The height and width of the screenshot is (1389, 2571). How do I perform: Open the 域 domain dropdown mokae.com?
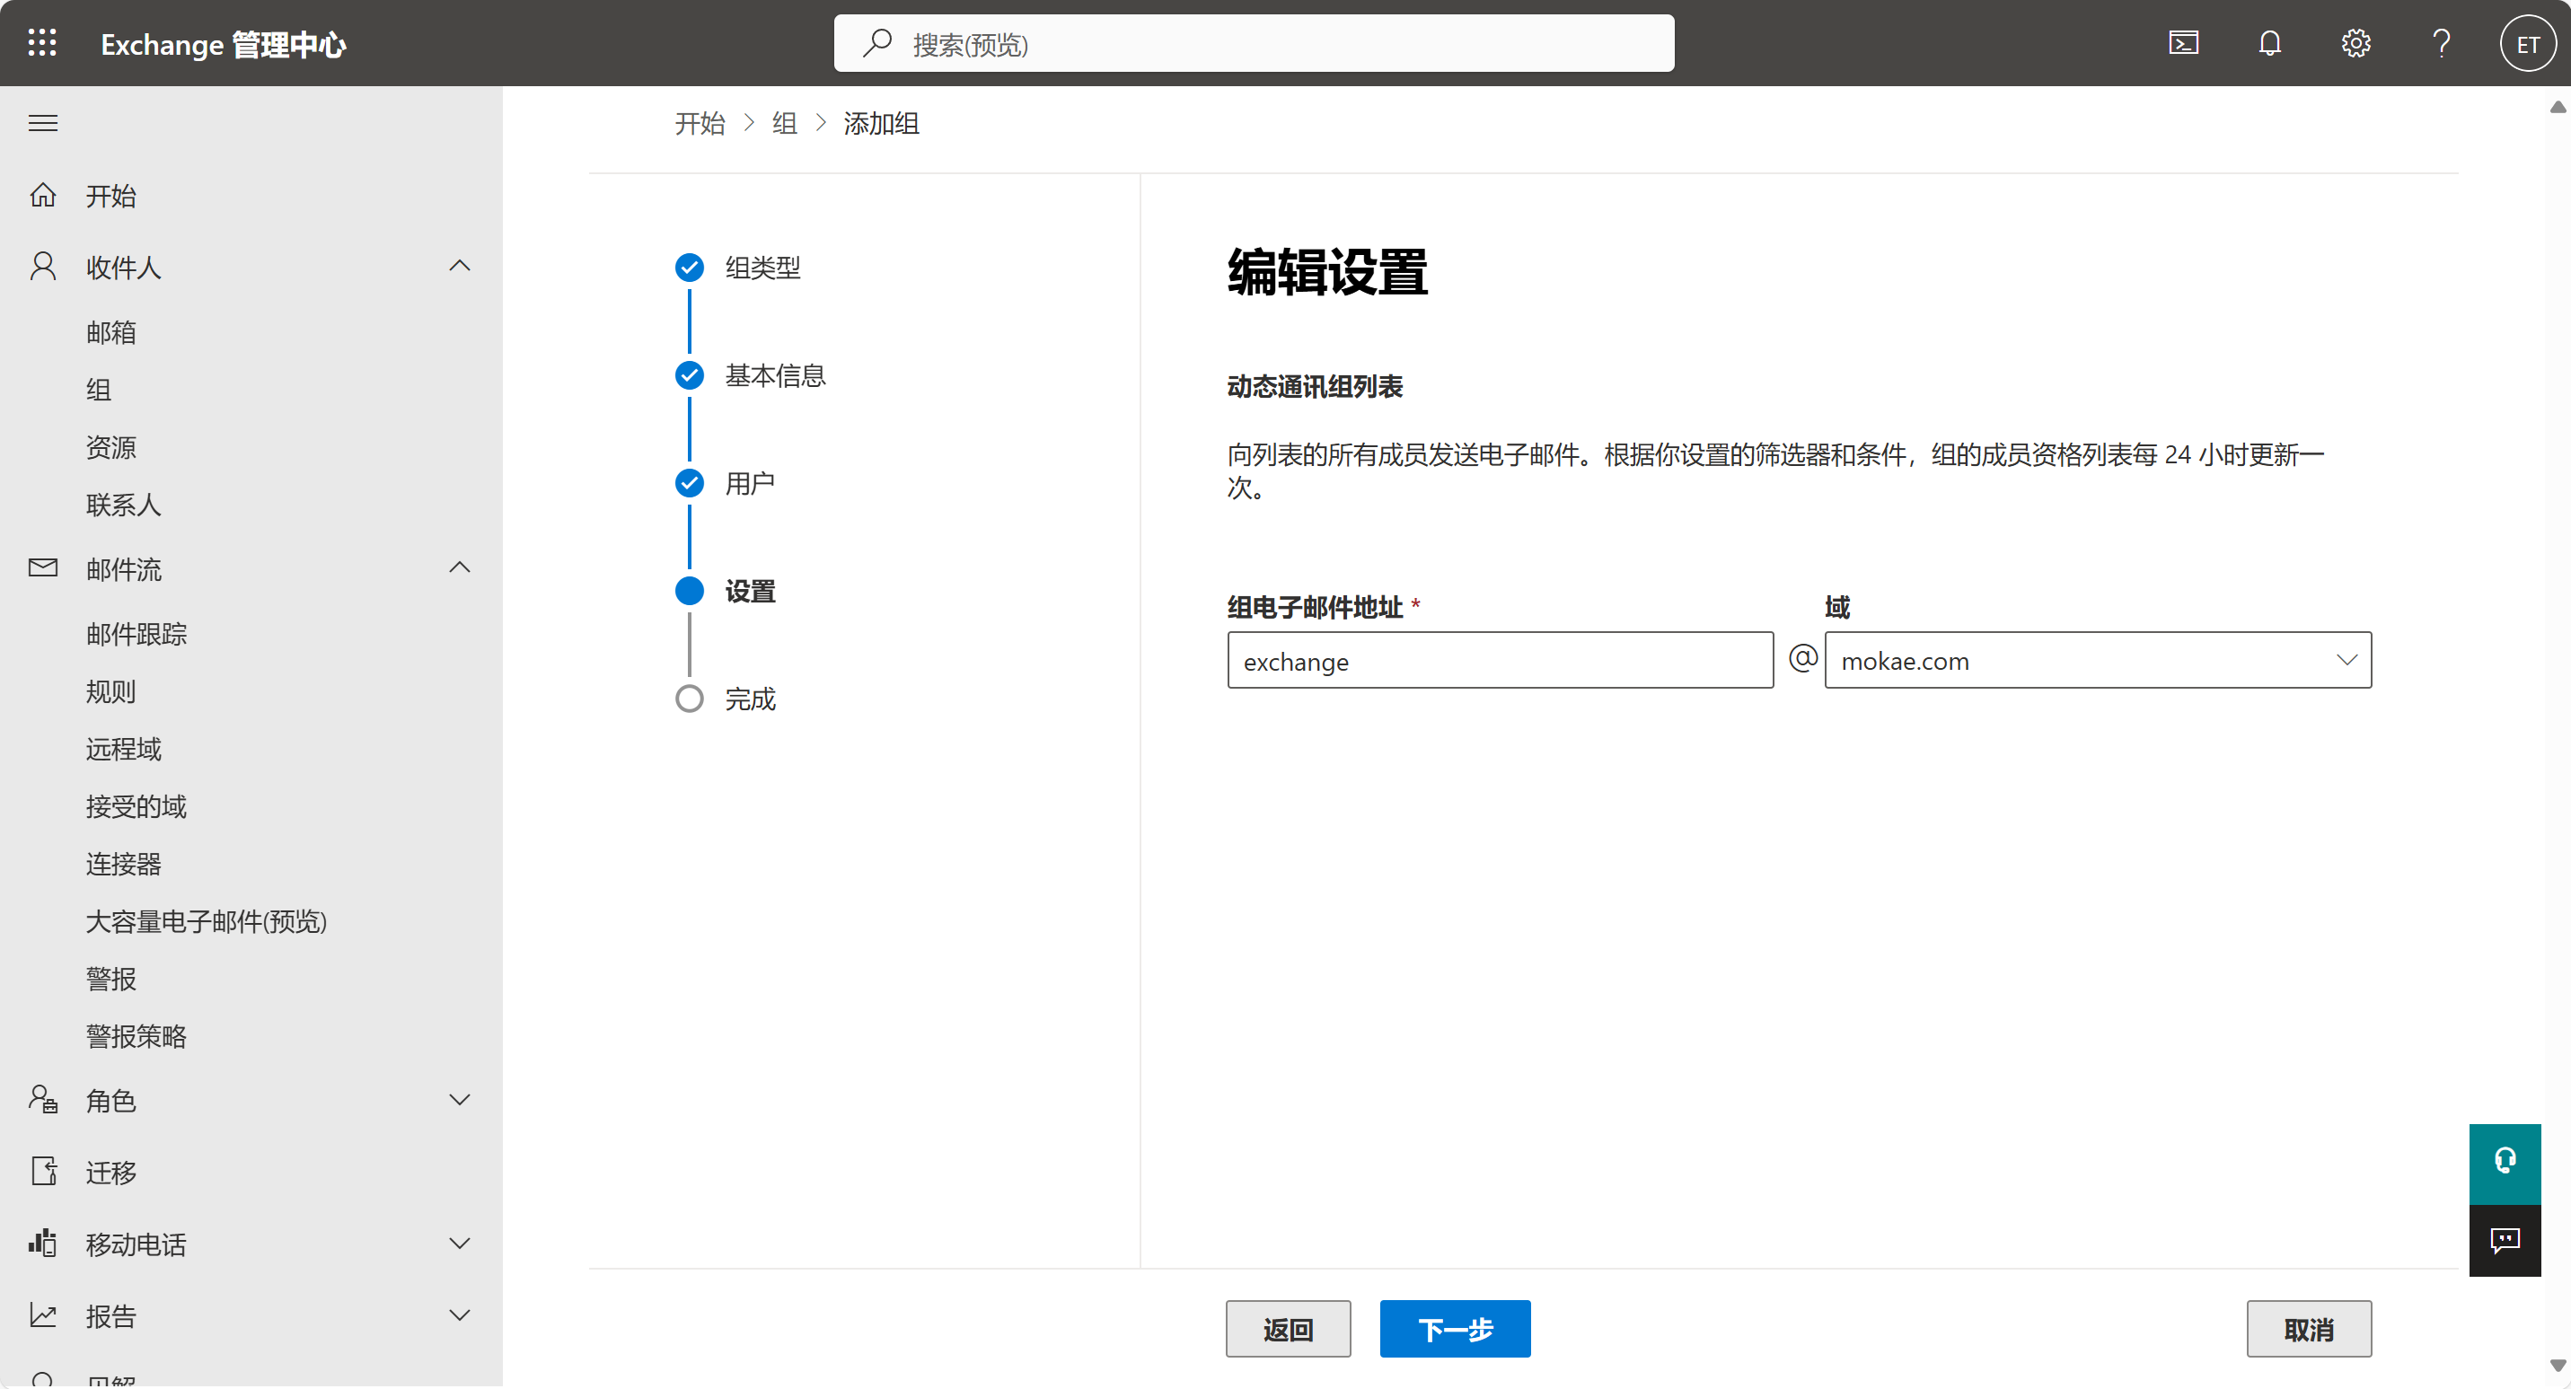pyautogui.click(x=2098, y=660)
